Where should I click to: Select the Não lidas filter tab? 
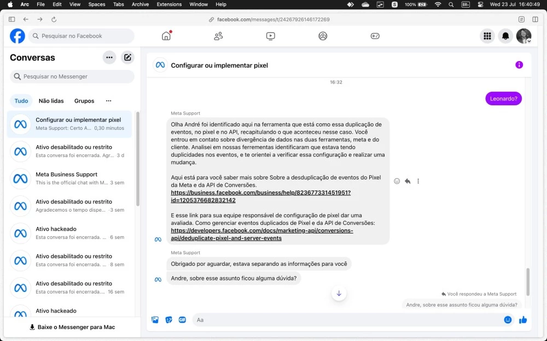(51, 101)
